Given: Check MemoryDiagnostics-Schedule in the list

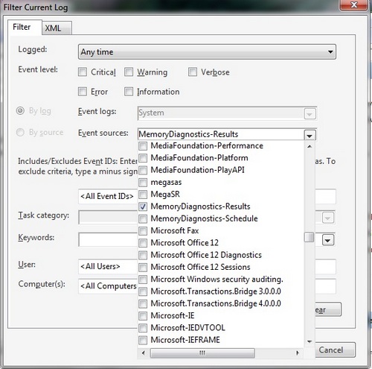Looking at the screenshot, I should point(143,218).
